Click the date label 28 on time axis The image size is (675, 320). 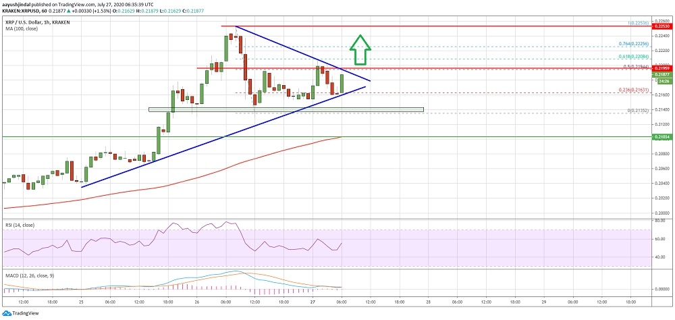[429, 303]
